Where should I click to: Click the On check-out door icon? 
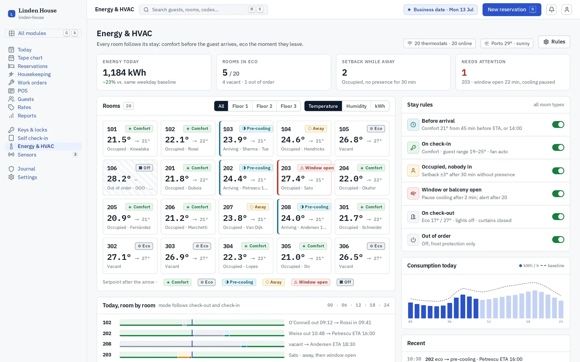coord(413,217)
